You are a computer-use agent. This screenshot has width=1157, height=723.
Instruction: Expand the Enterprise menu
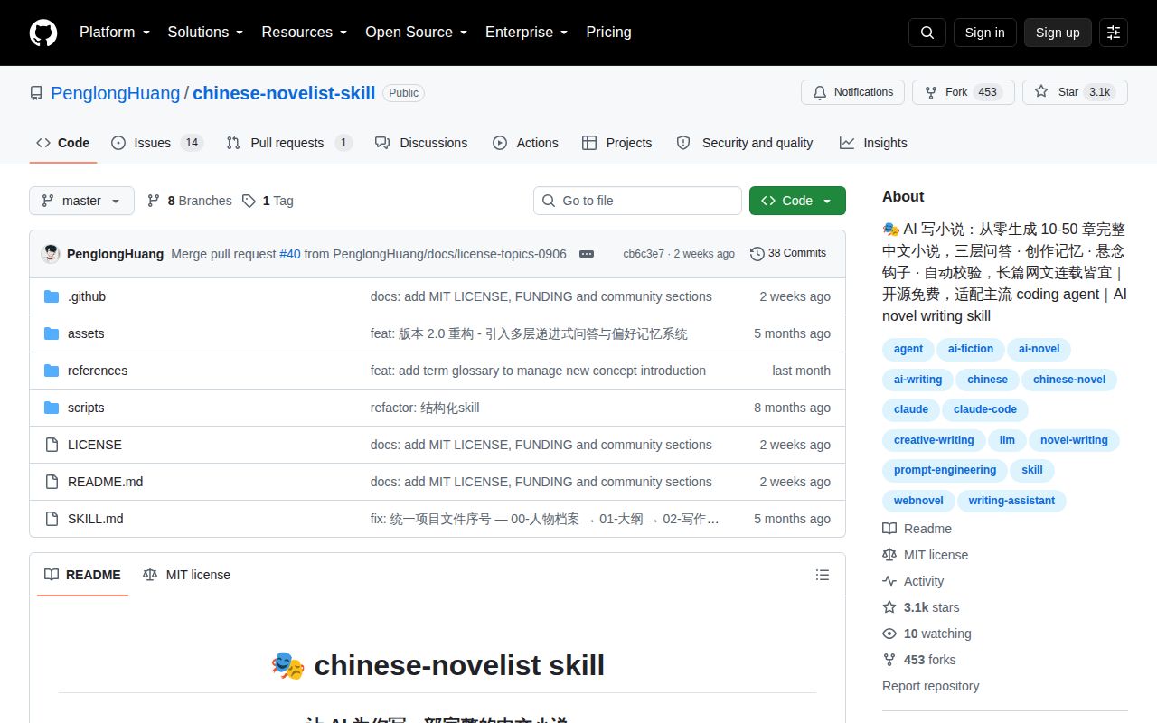(x=527, y=33)
